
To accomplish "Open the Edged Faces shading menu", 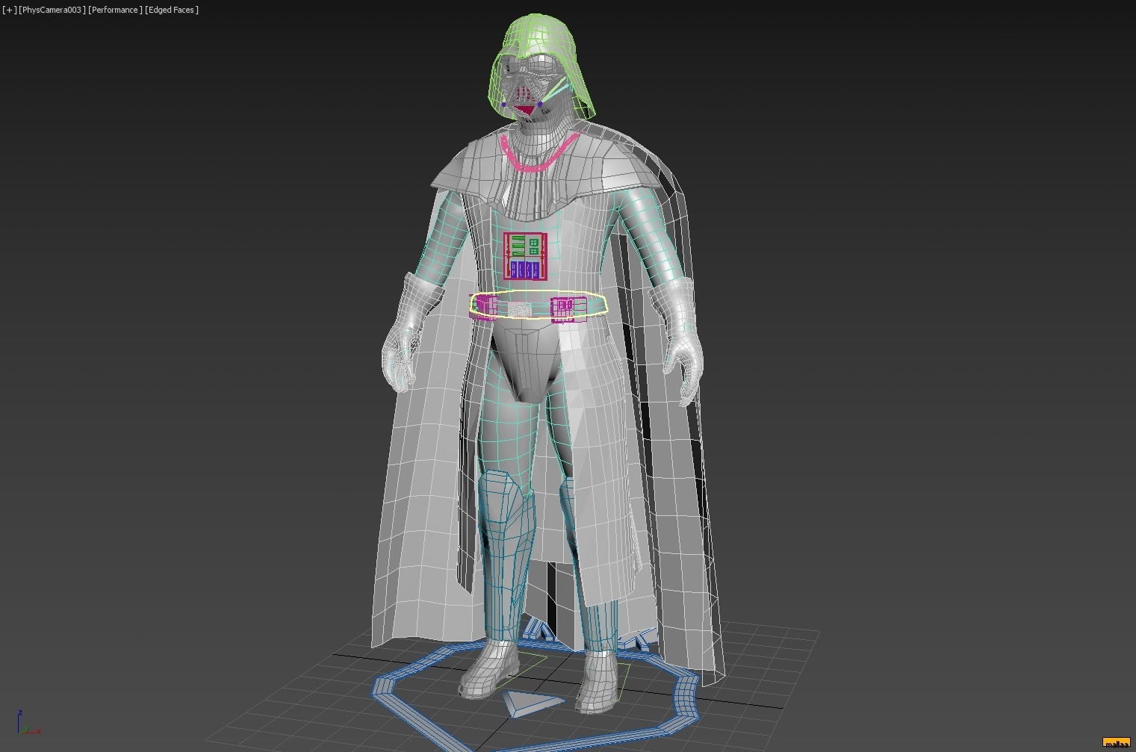I will (172, 10).
